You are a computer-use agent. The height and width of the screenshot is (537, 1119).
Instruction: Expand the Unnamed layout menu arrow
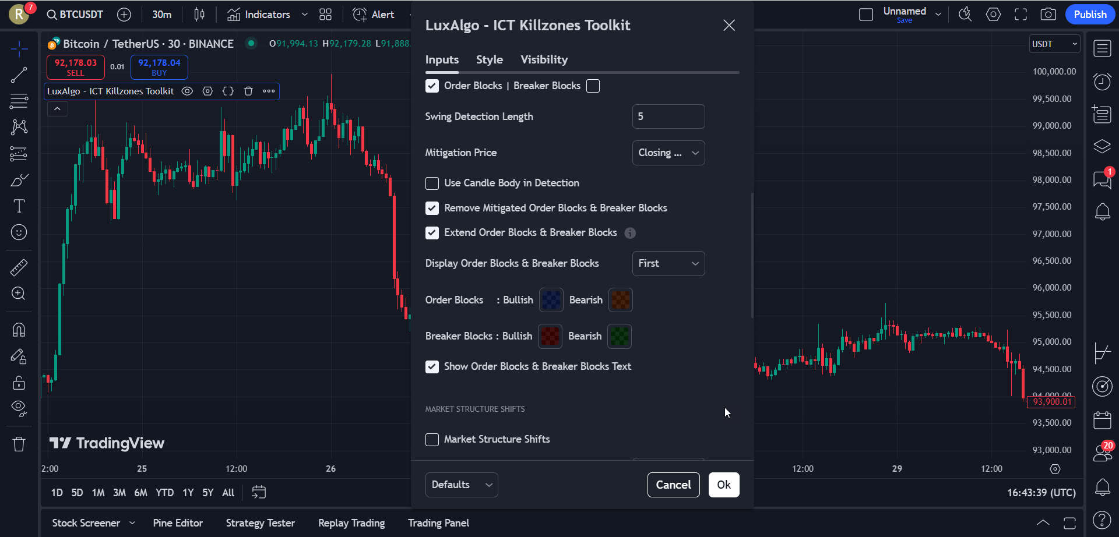938,15
